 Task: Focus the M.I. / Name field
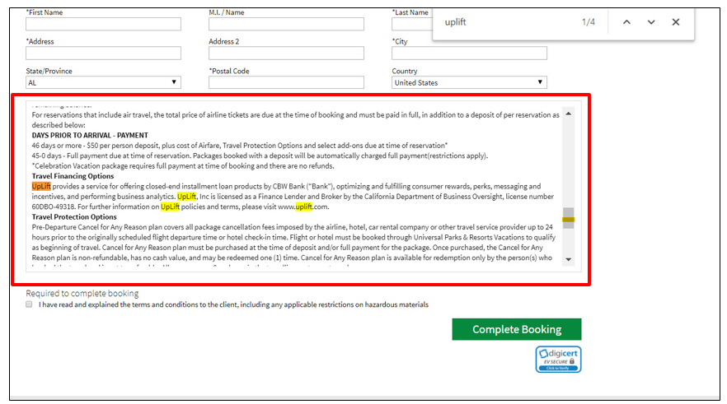(x=286, y=24)
